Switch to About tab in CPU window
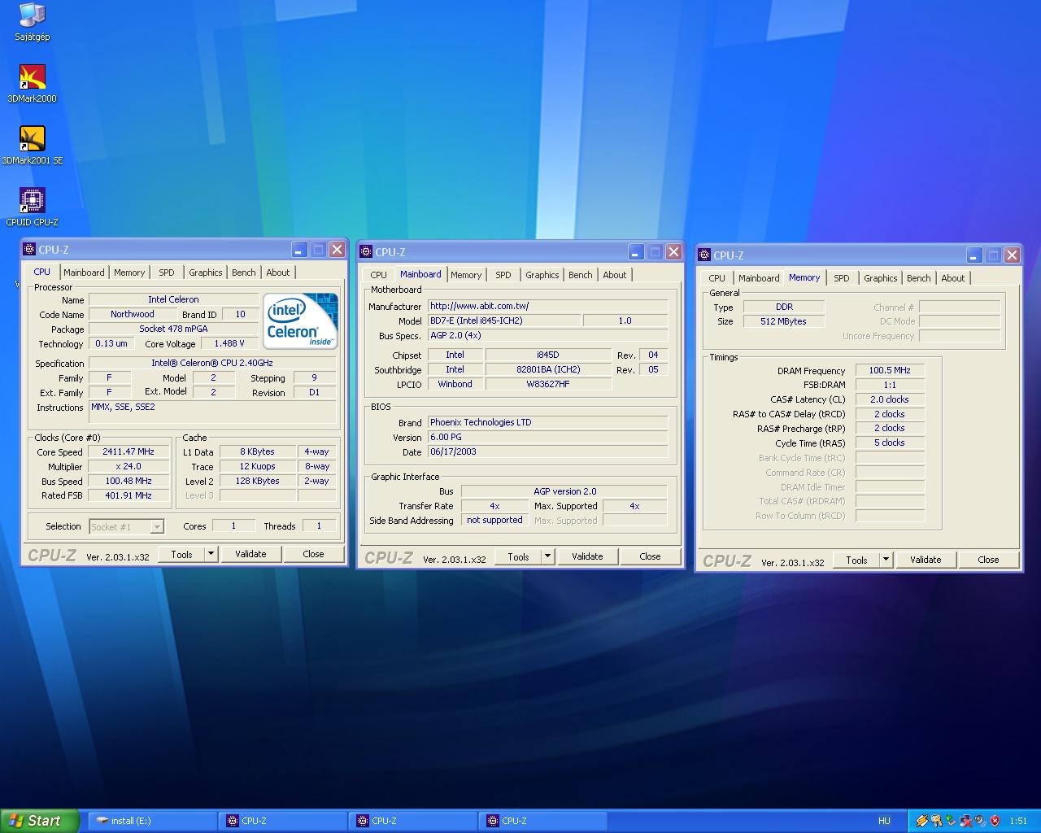 (x=278, y=273)
